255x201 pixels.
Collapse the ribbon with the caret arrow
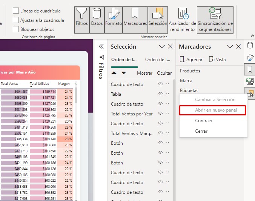tap(252, 36)
